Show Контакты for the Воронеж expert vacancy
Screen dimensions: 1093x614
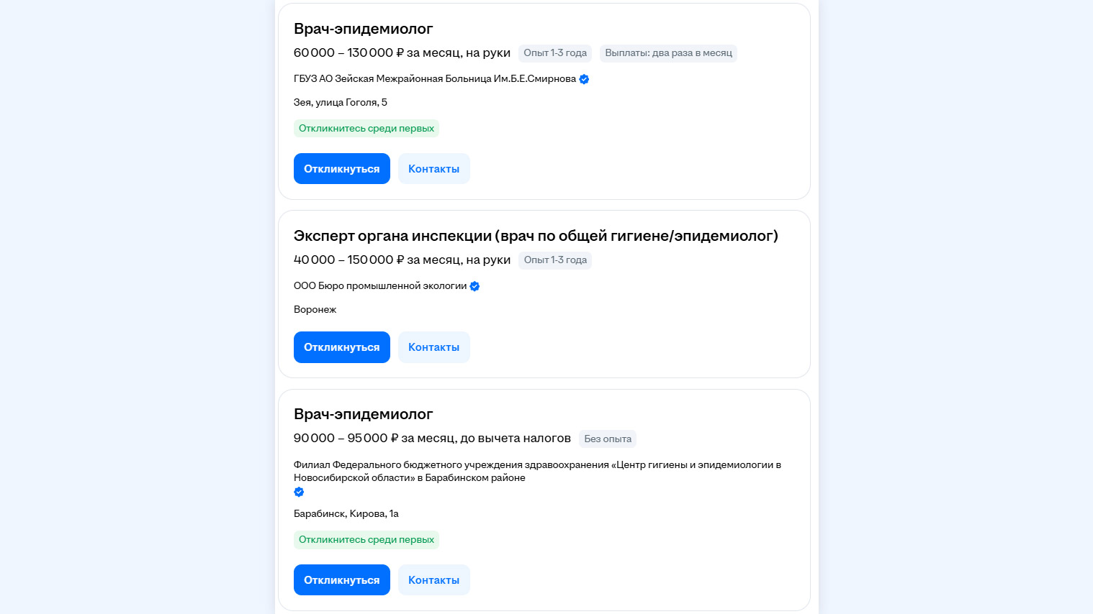(x=433, y=347)
